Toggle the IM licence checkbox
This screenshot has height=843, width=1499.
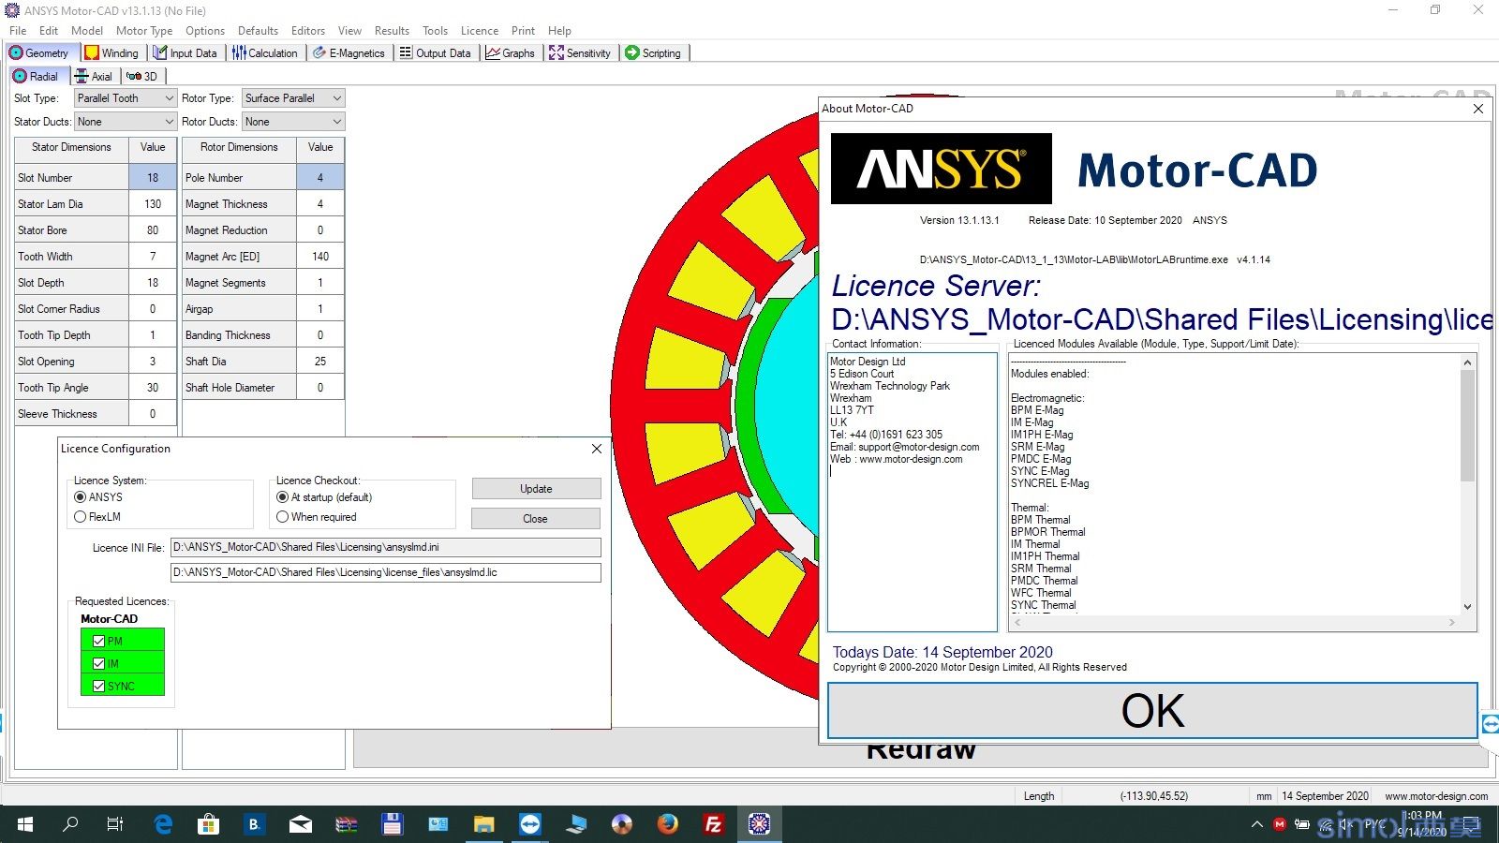(x=99, y=664)
